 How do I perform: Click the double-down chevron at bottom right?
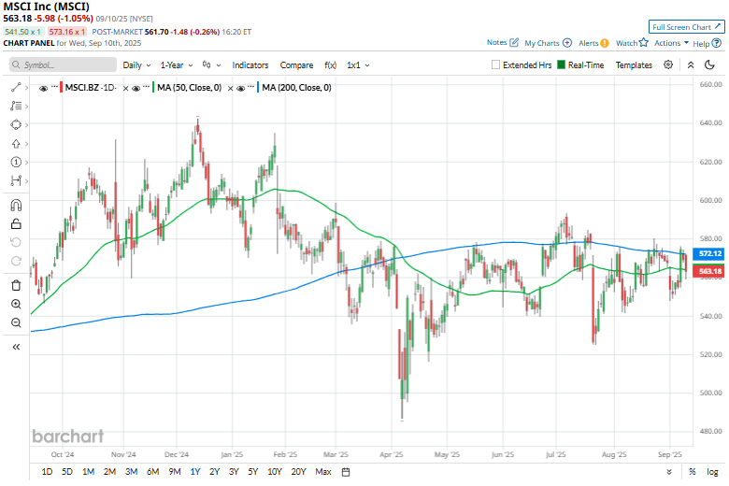[x=669, y=472]
